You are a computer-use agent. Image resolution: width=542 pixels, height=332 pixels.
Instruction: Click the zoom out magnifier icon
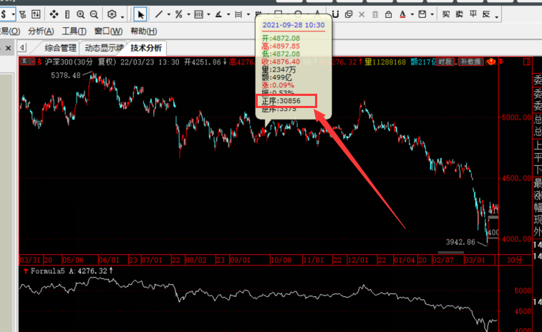click(95, 14)
